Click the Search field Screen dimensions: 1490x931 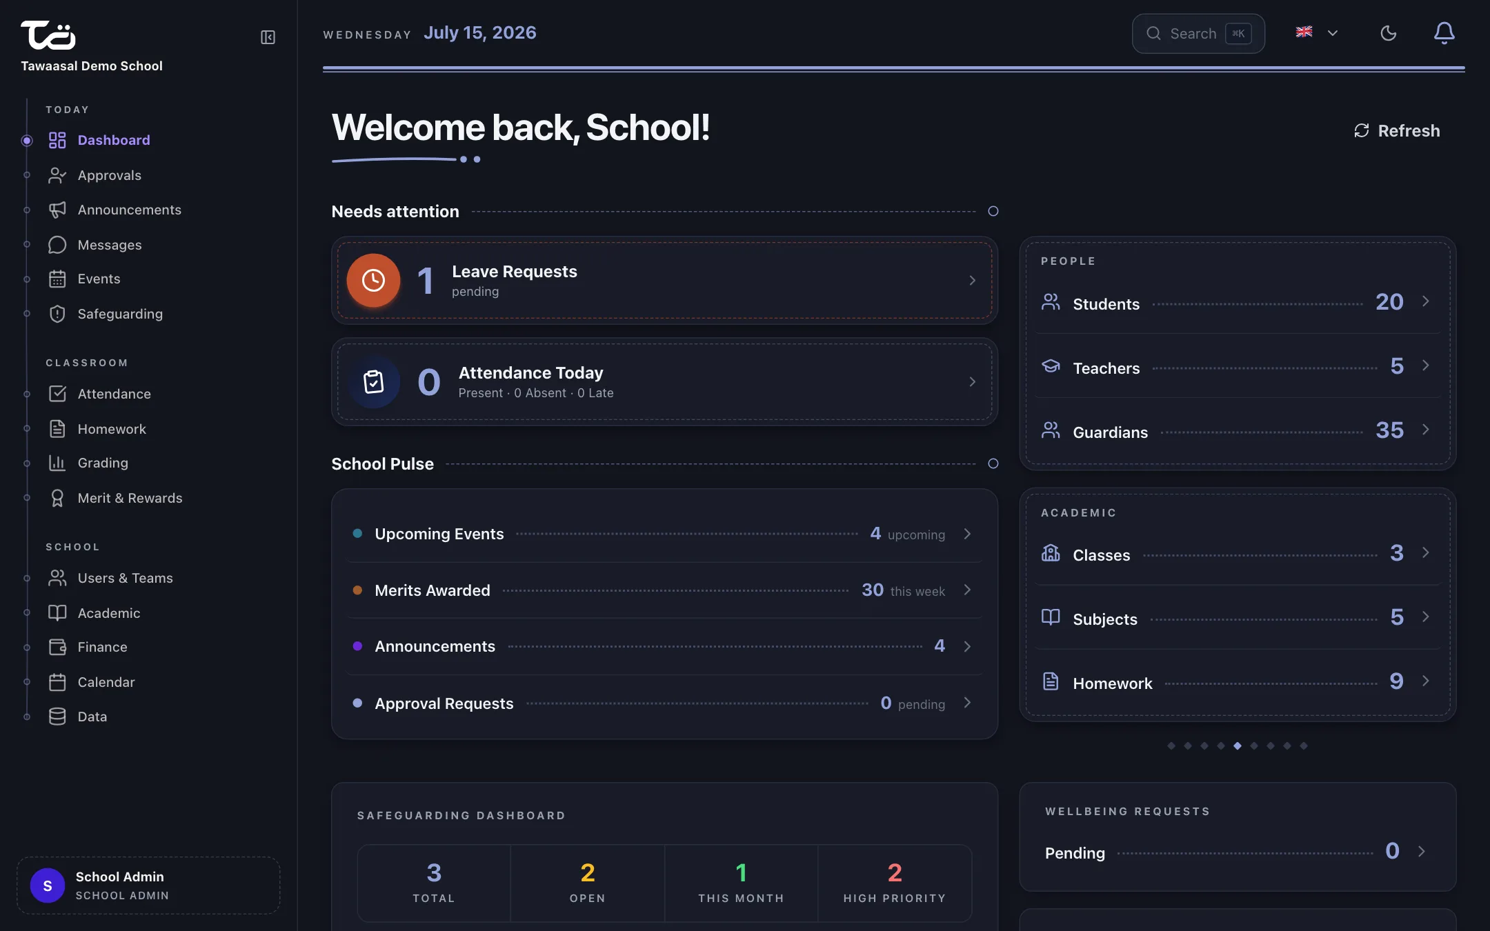point(1198,34)
